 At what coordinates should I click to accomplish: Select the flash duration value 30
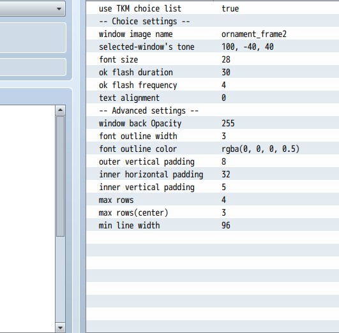coord(226,73)
